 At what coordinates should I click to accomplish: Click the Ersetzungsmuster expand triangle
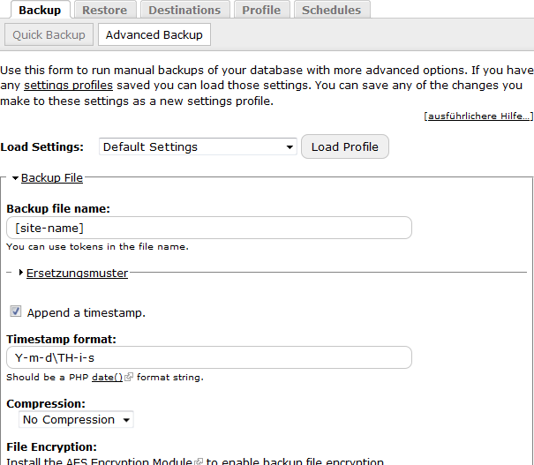coord(21,273)
